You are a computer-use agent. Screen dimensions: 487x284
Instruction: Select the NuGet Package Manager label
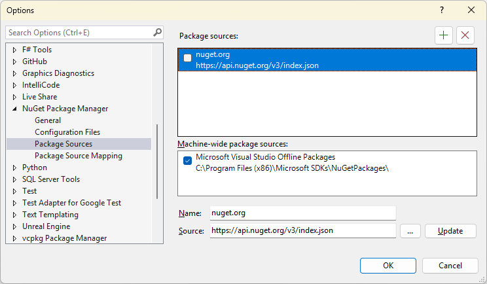pyautogui.click(x=65, y=109)
